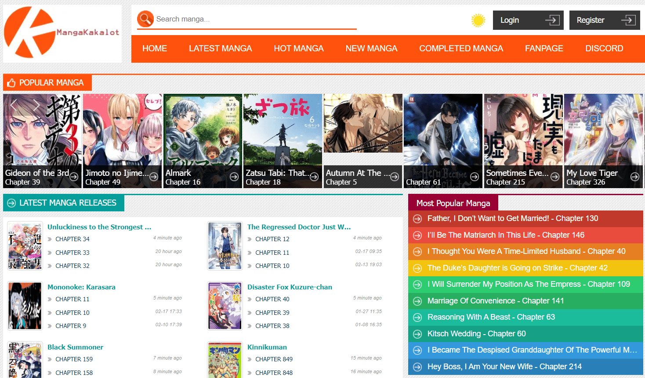The image size is (645, 378).
Task: Toggle the sun light/dark mode icon
Action: pyautogui.click(x=478, y=20)
